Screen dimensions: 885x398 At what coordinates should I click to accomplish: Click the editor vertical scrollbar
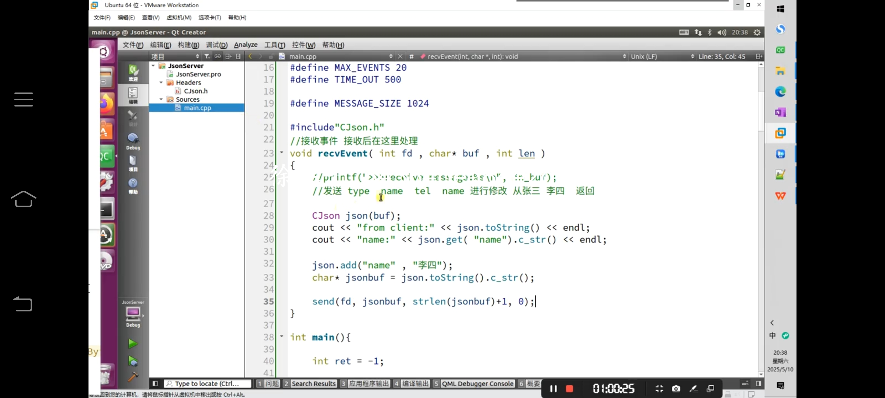[761, 111]
